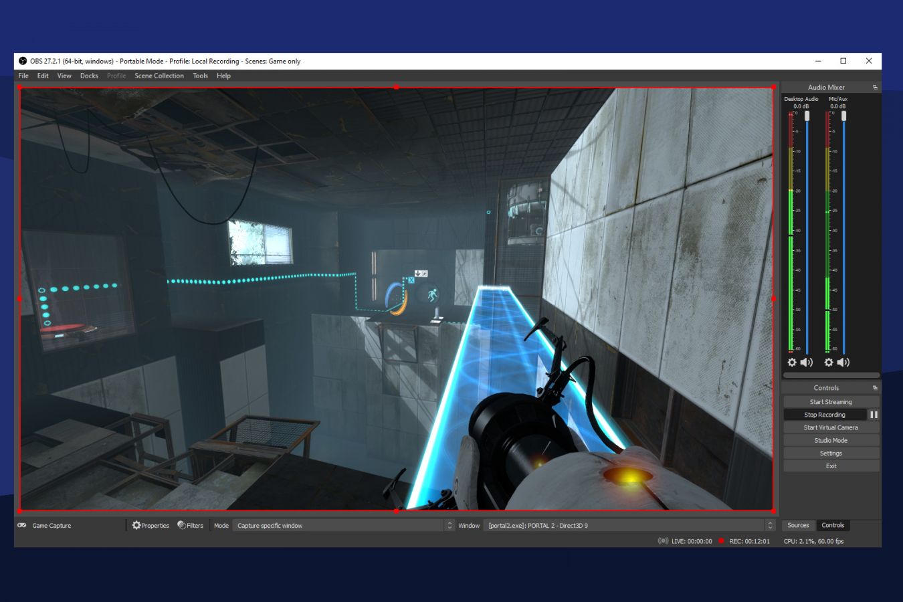
Task: Click the 'Desktop Audio' label
Action: [801, 99]
